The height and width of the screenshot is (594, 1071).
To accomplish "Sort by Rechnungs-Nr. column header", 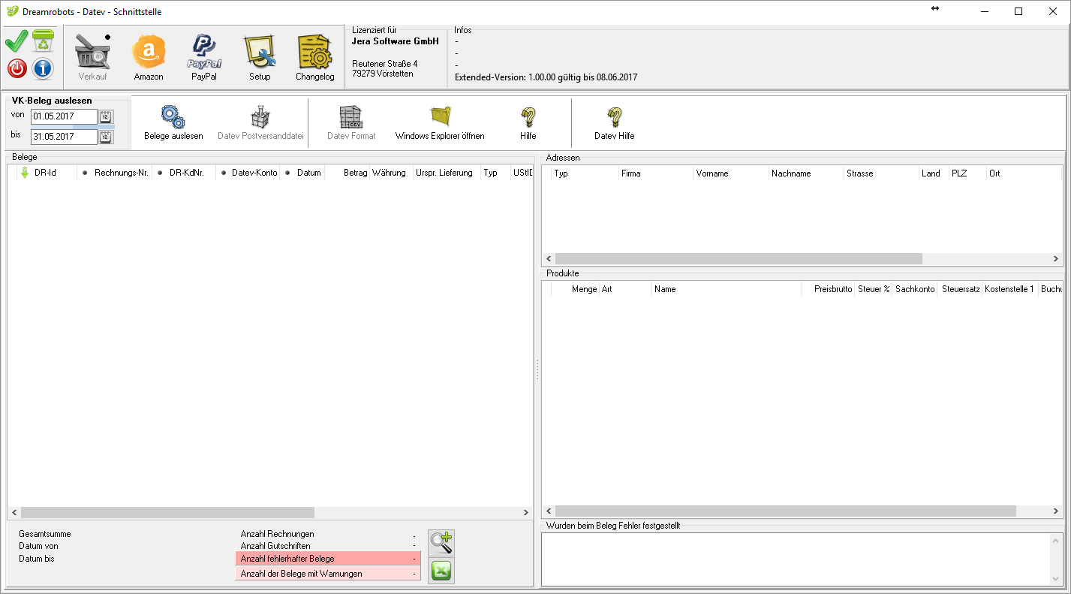I will click(x=120, y=173).
